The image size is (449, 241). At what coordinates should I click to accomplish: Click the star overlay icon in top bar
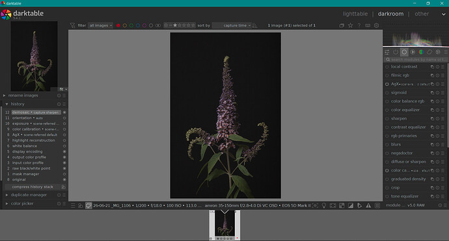[350, 25]
